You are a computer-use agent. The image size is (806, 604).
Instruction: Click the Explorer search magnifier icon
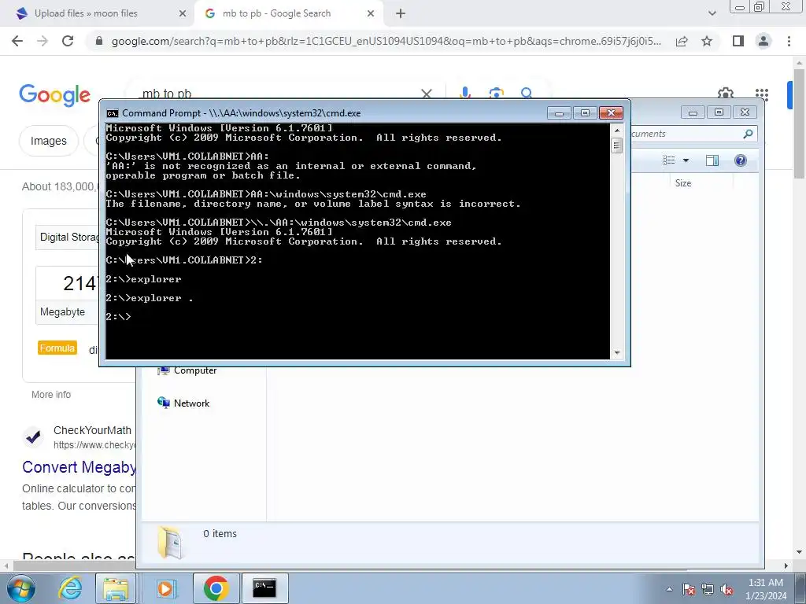pyautogui.click(x=748, y=134)
